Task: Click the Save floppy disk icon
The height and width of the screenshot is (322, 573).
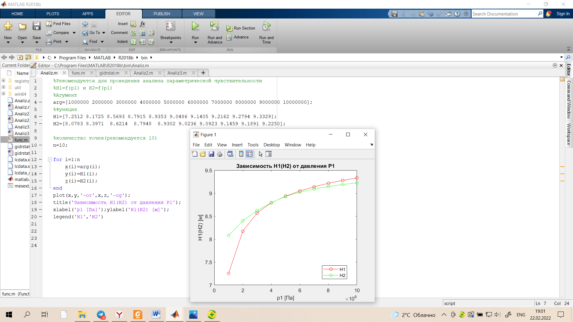Action: pos(36,26)
